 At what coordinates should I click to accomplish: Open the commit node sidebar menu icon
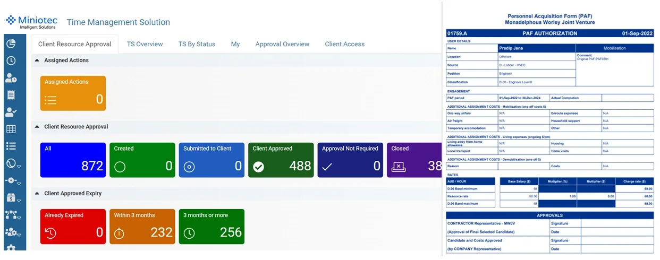[x=13, y=181]
